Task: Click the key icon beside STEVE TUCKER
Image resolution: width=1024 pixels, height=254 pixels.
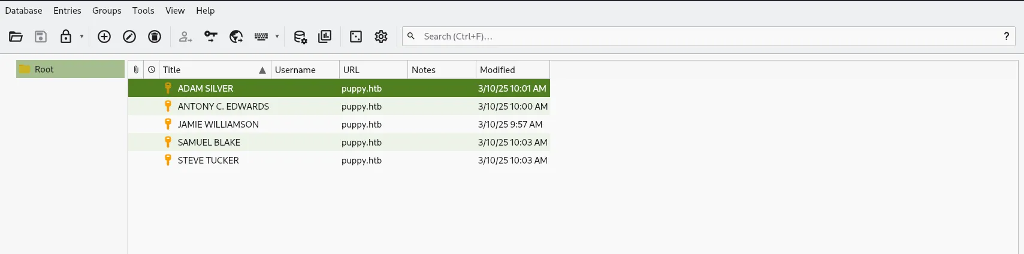Action: 168,160
